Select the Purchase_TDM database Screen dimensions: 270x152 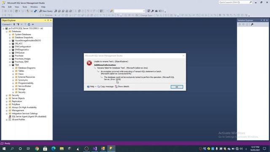tap(22, 62)
